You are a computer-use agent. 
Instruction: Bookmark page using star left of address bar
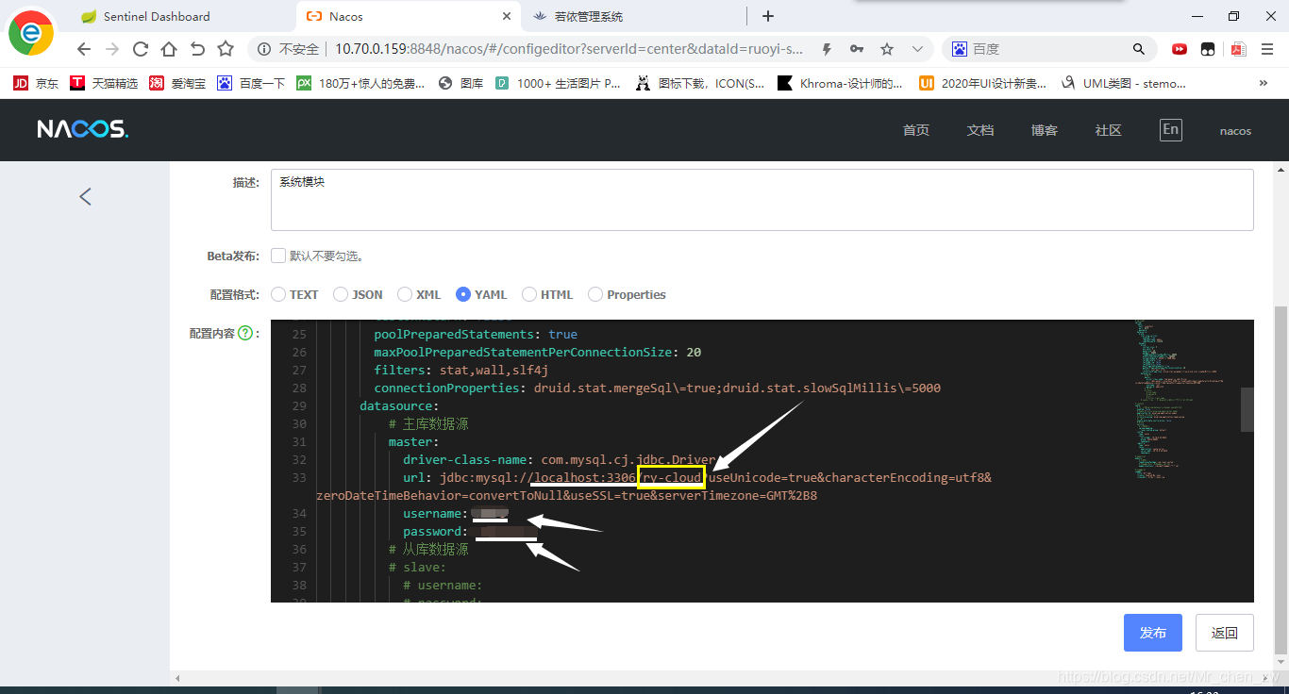coord(226,49)
